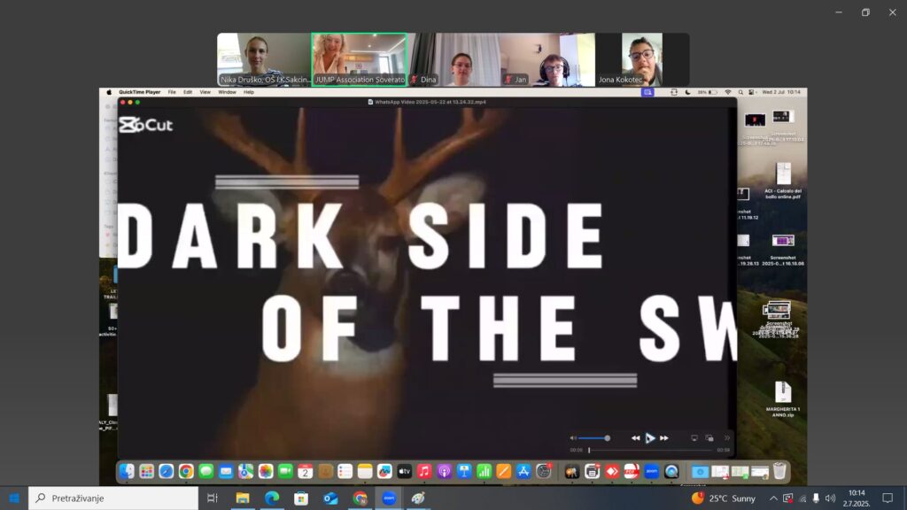This screenshot has height=510, width=907.
Task: Click the AirPlay icon in QuickTime controls
Action: (694, 438)
